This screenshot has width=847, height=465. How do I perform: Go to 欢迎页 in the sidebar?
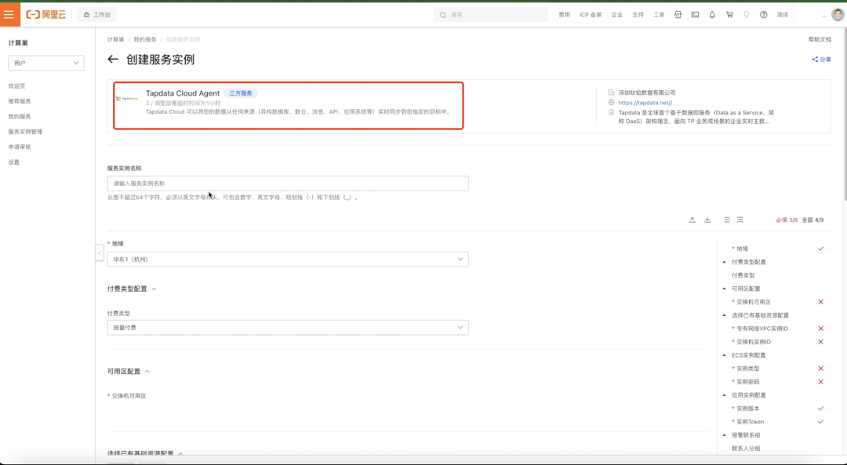16,86
